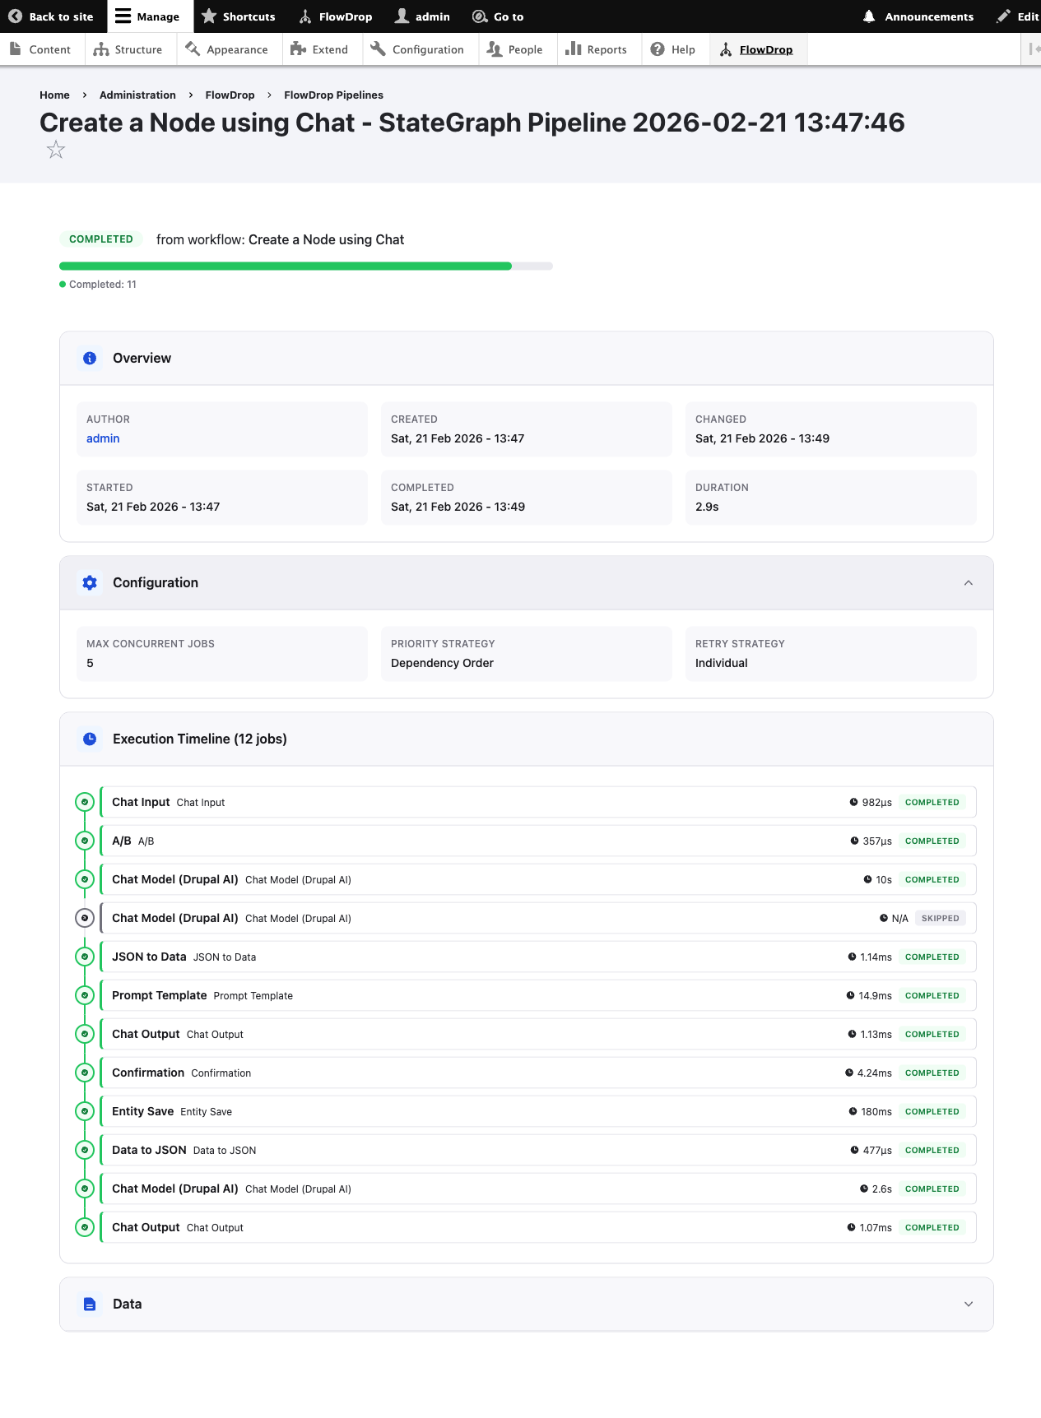The width and height of the screenshot is (1041, 1418).
Task: Collapse the Configuration section chevron
Action: pyautogui.click(x=969, y=583)
